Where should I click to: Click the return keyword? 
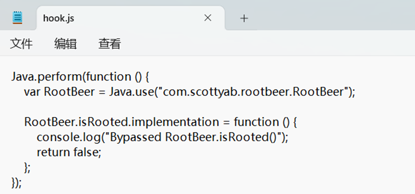click(51, 152)
